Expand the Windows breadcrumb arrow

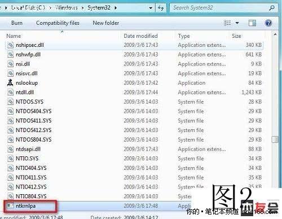coord(82,8)
